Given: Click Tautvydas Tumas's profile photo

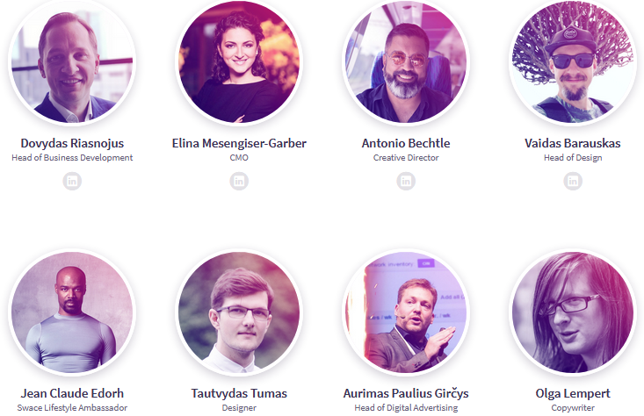Looking at the screenshot, I should (x=239, y=312).
